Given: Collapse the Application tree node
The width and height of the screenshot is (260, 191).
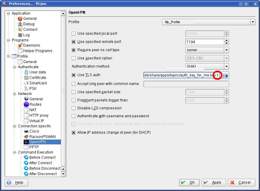Looking at the screenshot, I should 9,13.
